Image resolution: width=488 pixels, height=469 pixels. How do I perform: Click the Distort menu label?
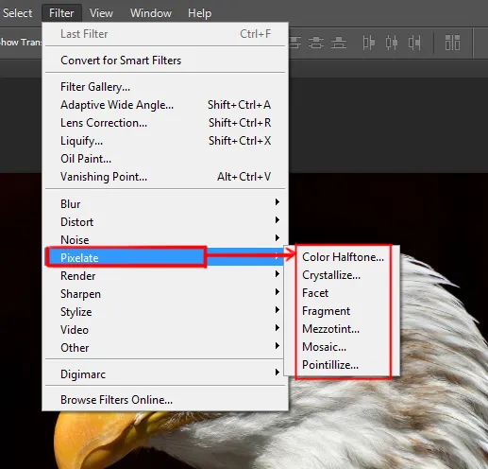click(77, 222)
